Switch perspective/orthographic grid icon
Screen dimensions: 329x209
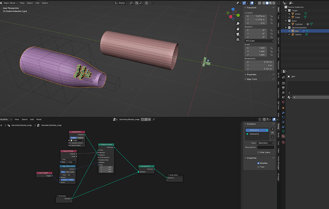[x=238, y=40]
